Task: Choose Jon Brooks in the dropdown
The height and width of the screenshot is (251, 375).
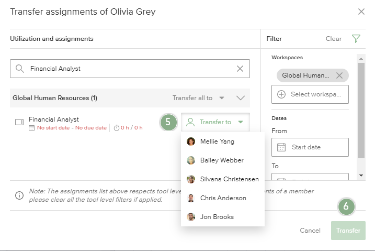Action: [223, 217]
